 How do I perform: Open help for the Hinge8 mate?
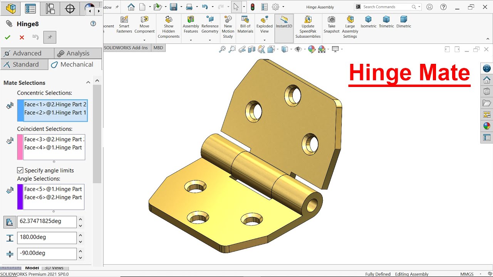(93, 23)
